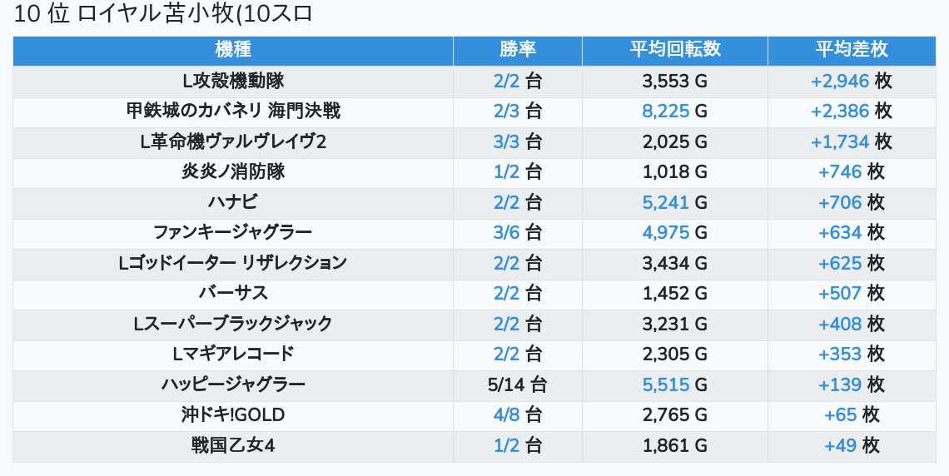This screenshot has width=949, height=476.
Task: Open the 4/8 link for 沖ドキ!GOLD
Action: [x=506, y=414]
